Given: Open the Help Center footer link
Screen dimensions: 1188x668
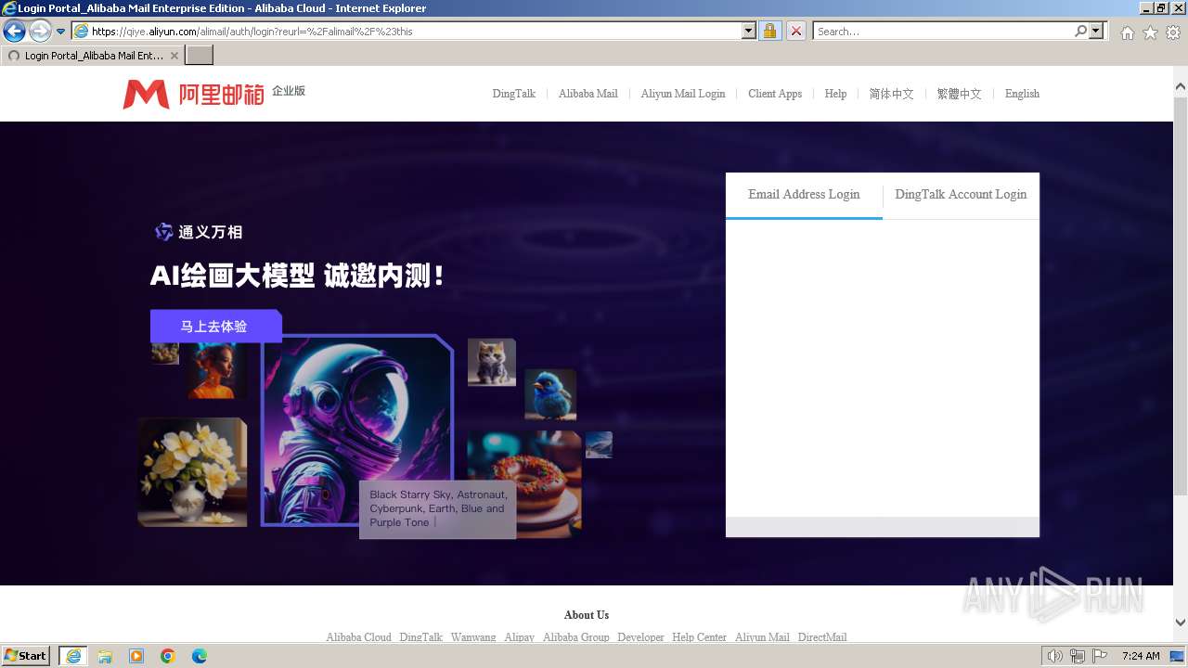Looking at the screenshot, I should point(700,637).
